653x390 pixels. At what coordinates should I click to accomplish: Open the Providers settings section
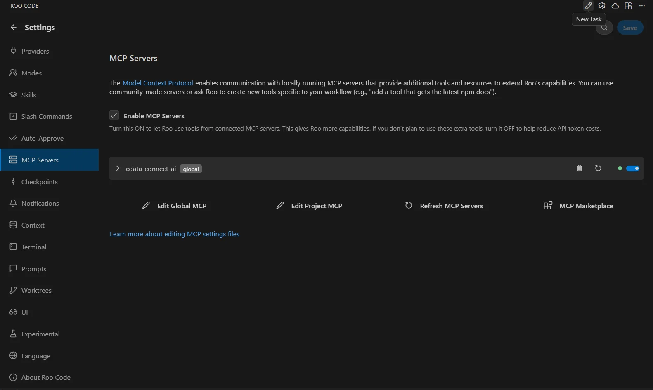tap(35, 51)
